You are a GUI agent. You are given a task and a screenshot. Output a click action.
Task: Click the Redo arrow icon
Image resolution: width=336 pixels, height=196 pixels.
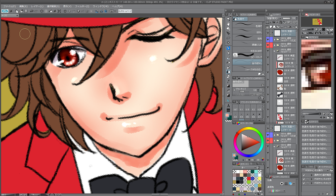click(36, 11)
